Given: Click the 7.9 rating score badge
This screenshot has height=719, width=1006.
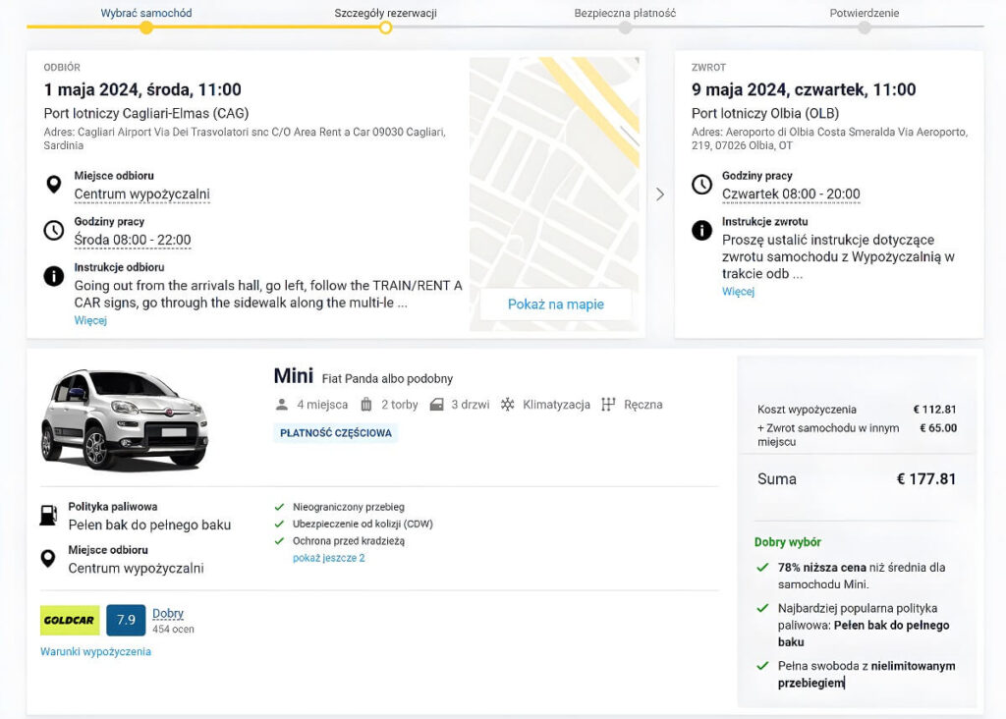Looking at the screenshot, I should 126,621.
